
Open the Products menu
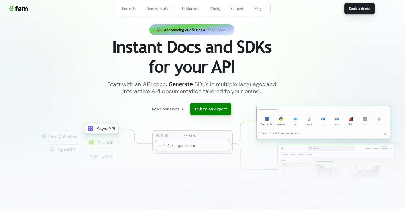click(x=129, y=9)
